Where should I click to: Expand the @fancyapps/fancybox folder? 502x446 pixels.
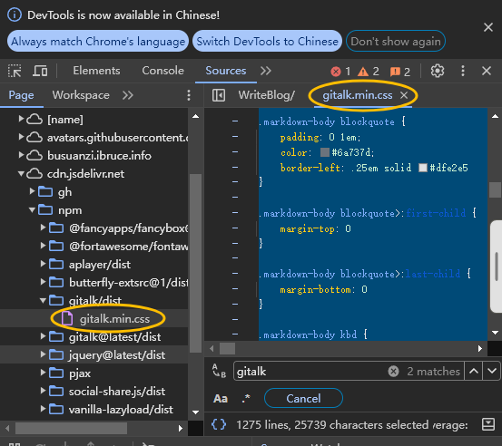[43, 228]
